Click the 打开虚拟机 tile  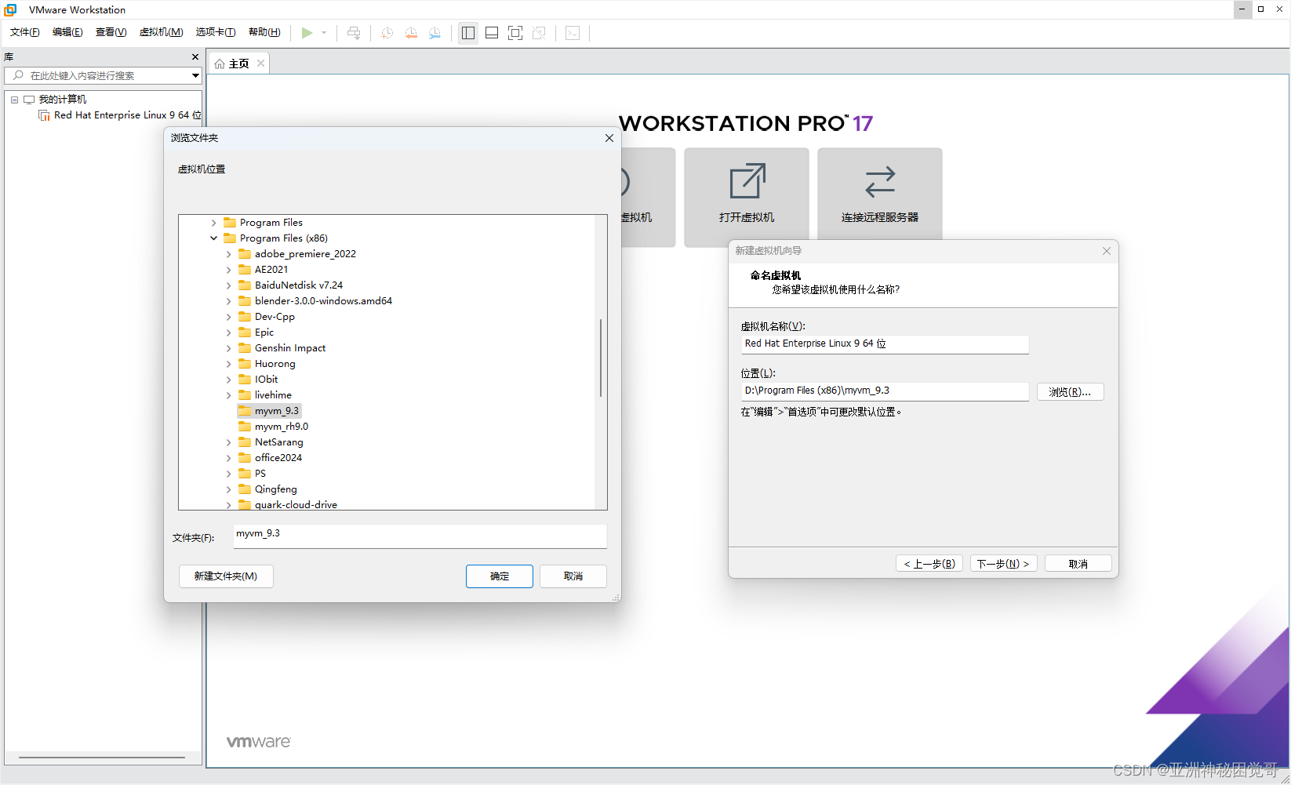coord(747,197)
